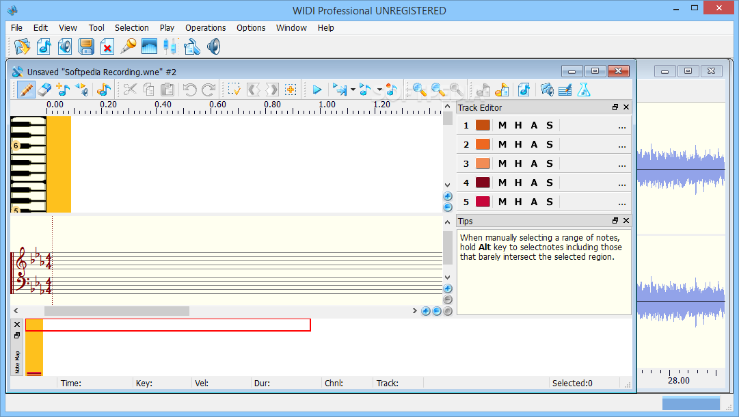Click the add note plus icon

point(63,90)
